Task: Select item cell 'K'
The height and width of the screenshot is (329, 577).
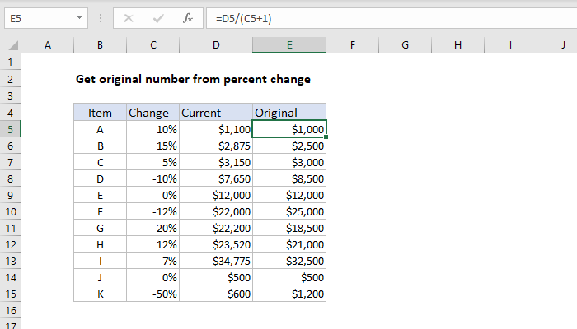Action: click(x=100, y=294)
